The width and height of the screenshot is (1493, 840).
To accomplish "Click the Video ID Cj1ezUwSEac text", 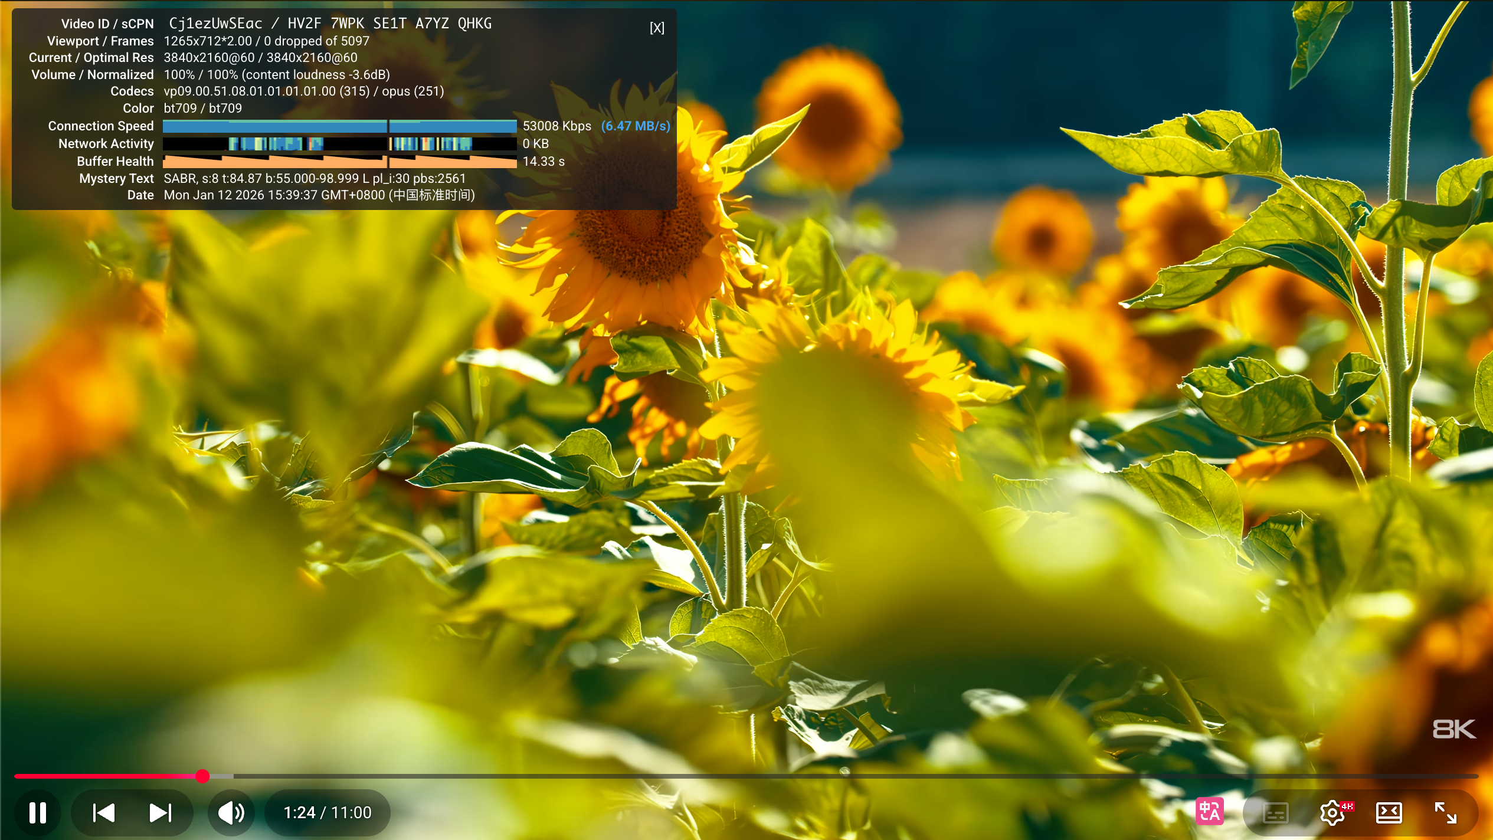I will pyautogui.click(x=215, y=24).
